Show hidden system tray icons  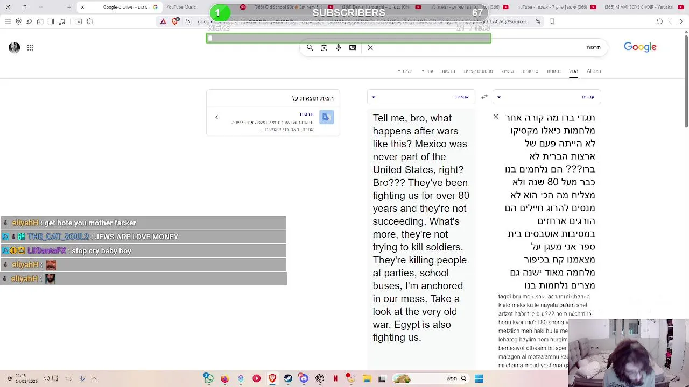tap(94, 378)
